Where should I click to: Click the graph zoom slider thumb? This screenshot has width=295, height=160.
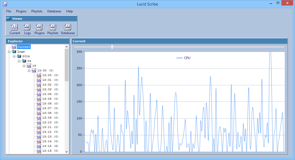point(112,47)
